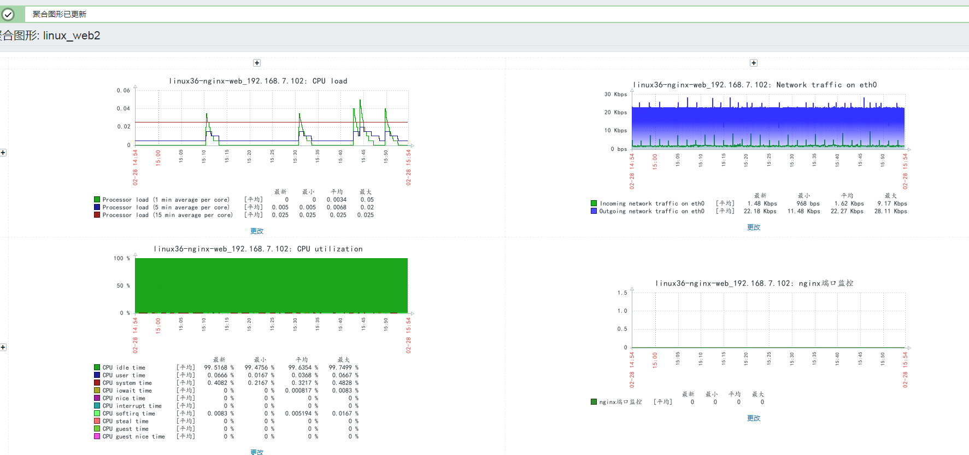This screenshot has height=455, width=969.
Task: Click the Incoming network traffic legend swatch
Action: pyautogui.click(x=594, y=203)
